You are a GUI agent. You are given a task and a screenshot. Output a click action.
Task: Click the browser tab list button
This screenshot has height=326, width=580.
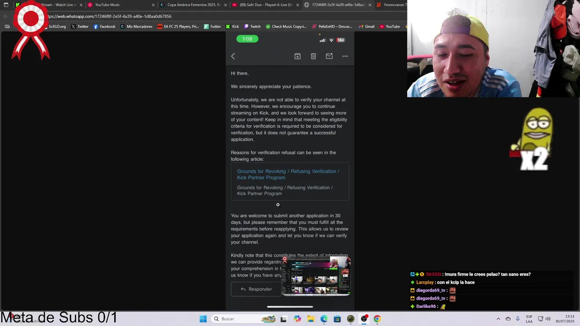click(6, 5)
